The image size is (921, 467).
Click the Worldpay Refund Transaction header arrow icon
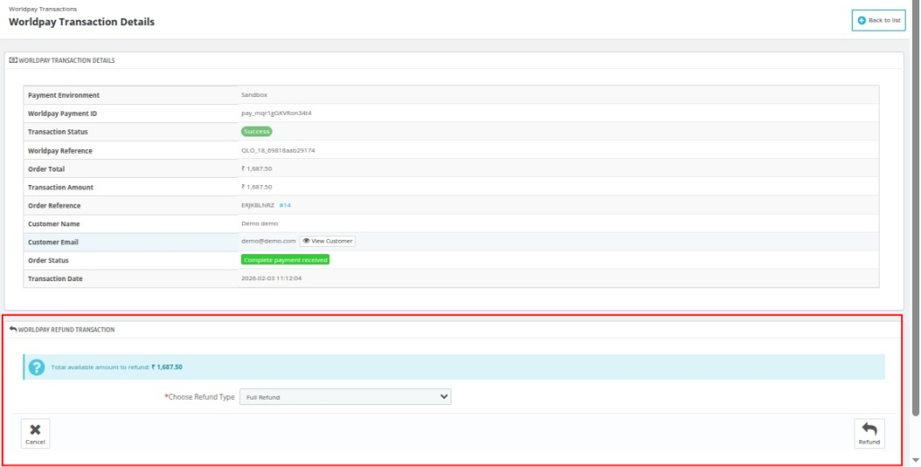[13, 330]
